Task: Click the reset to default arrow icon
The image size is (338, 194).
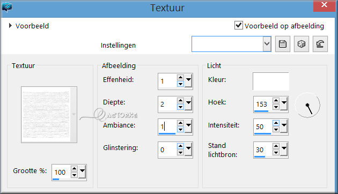Action: point(320,44)
